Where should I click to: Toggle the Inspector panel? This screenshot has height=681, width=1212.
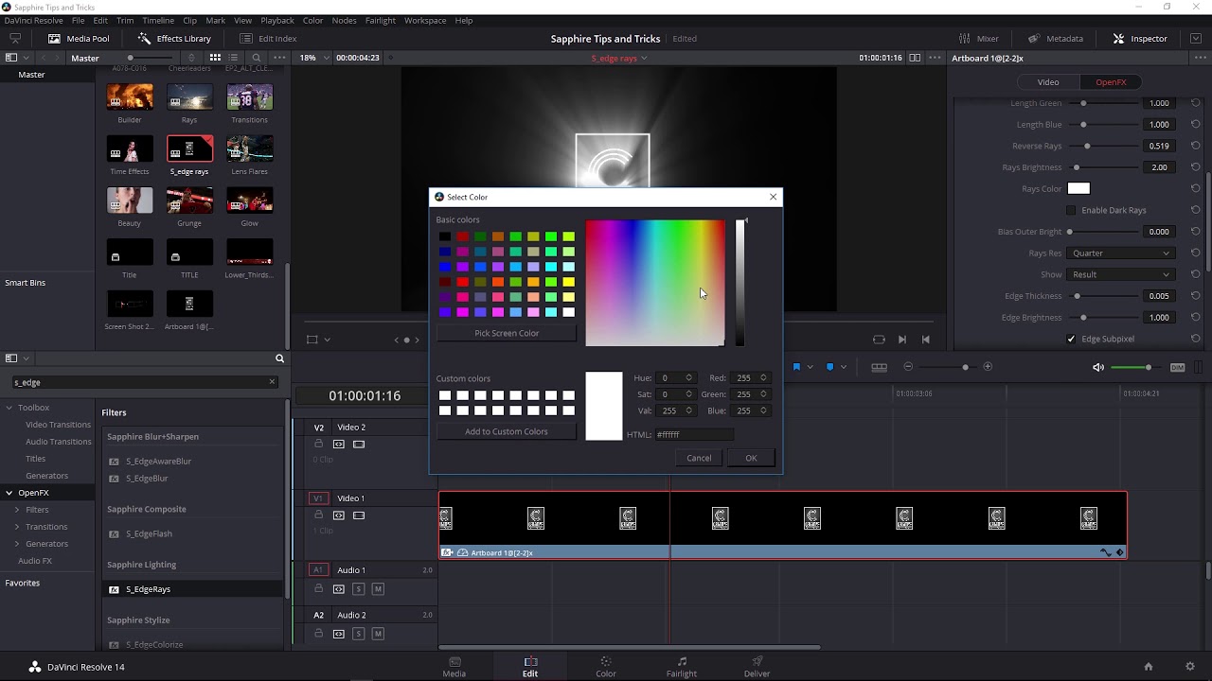1140,39
